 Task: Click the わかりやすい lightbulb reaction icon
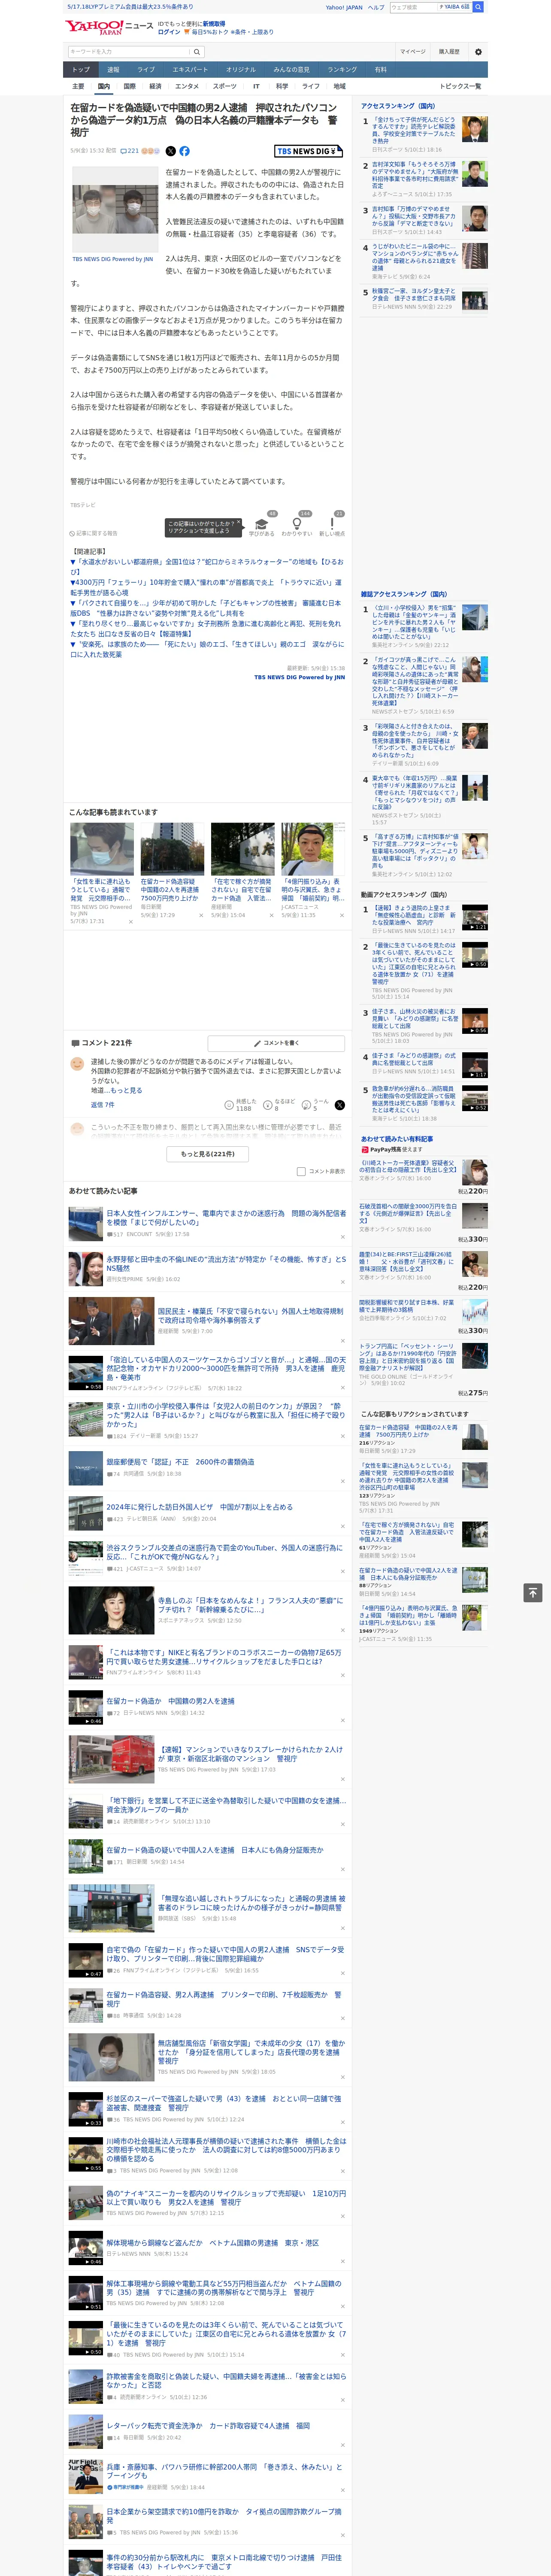pos(296,523)
